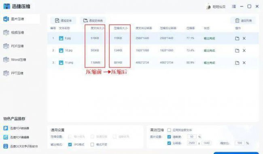Image resolution: width=263 pixels, height=154 pixels.
Task: Click the username 旺旺仙贝
Action: (x=219, y=7)
